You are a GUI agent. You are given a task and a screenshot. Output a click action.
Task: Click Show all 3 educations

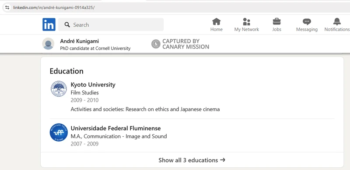tap(192, 160)
